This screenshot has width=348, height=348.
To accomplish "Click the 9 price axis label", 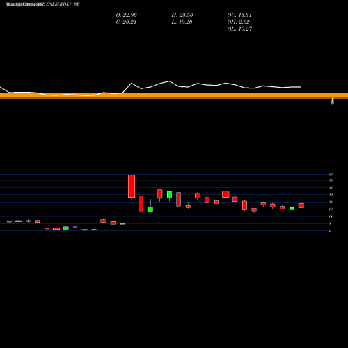I will [x=330, y=223].
